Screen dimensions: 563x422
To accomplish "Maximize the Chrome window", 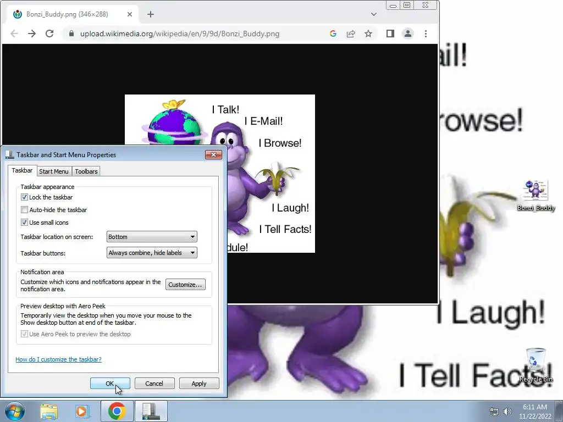I will pos(407,5).
